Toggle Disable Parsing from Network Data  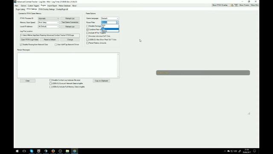pyautogui.click(x=21, y=44)
